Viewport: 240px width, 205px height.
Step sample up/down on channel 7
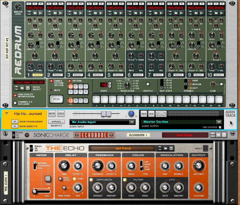[x=150, y=13]
